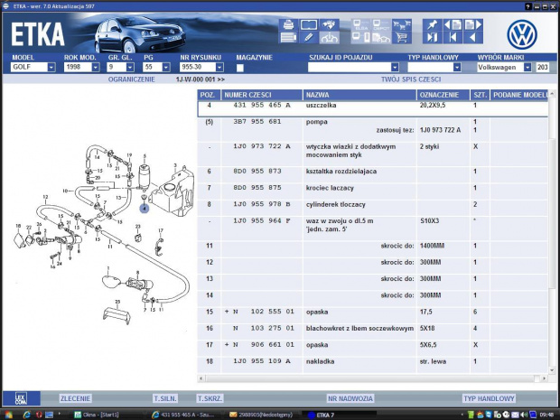Open ETKA help question mark button
This screenshot has width=560, height=420.
click(528, 6)
